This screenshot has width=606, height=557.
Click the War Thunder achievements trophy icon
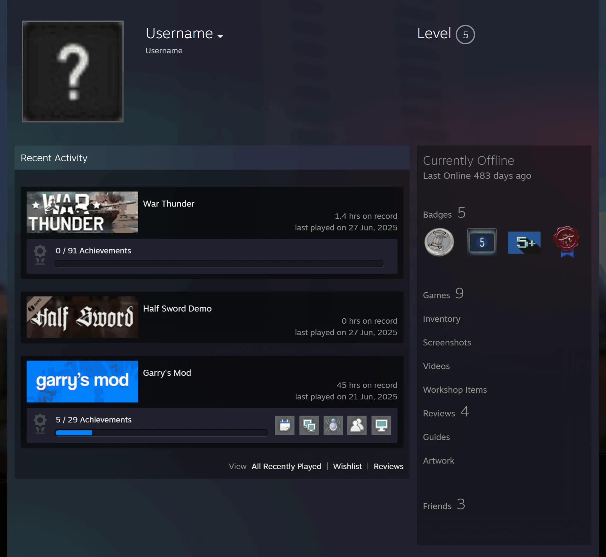[x=40, y=255]
